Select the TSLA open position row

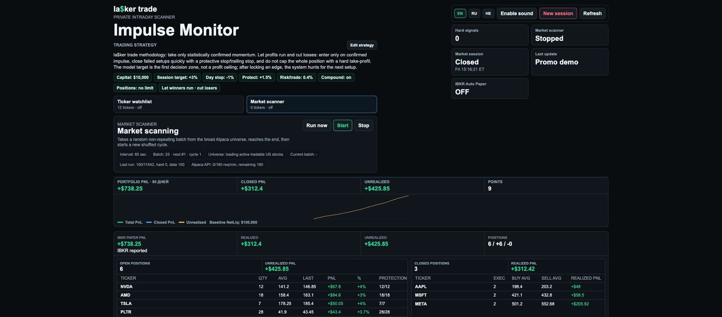tap(262, 304)
